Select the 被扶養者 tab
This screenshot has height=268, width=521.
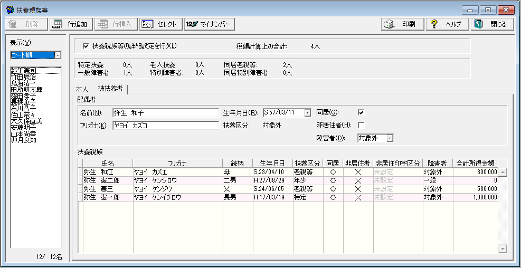click(110, 89)
